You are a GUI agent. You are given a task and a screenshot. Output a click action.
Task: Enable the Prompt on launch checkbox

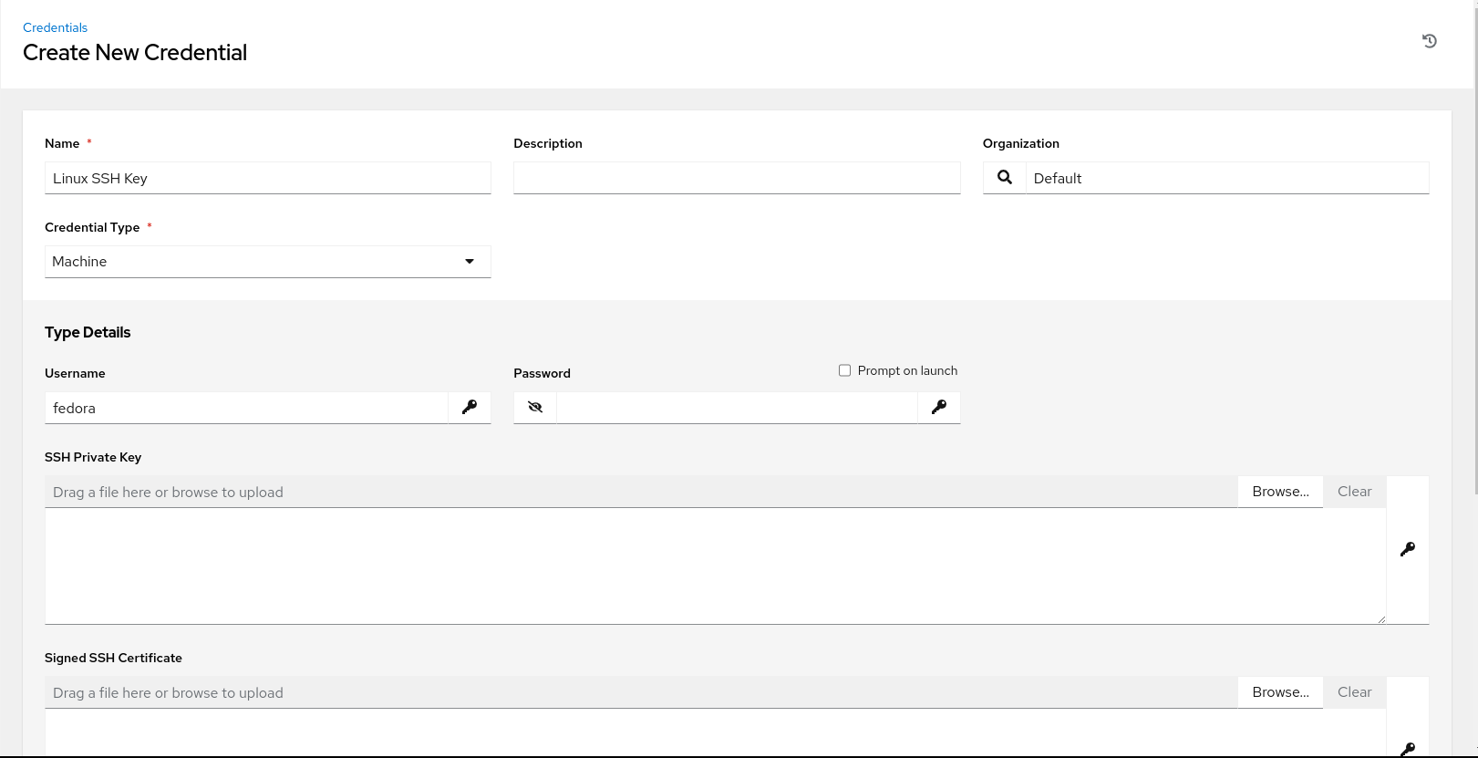click(845, 370)
